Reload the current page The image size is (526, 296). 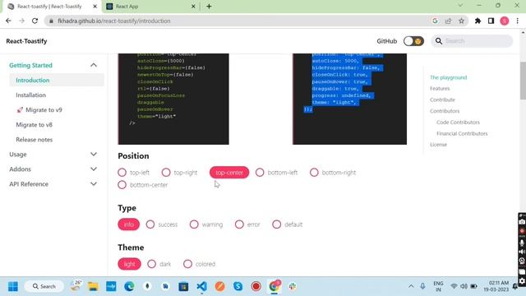35,21
